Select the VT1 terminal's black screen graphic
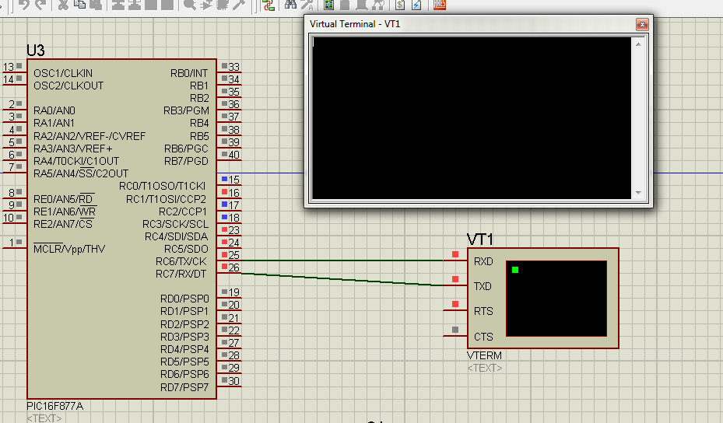The width and height of the screenshot is (723, 423). [556, 299]
